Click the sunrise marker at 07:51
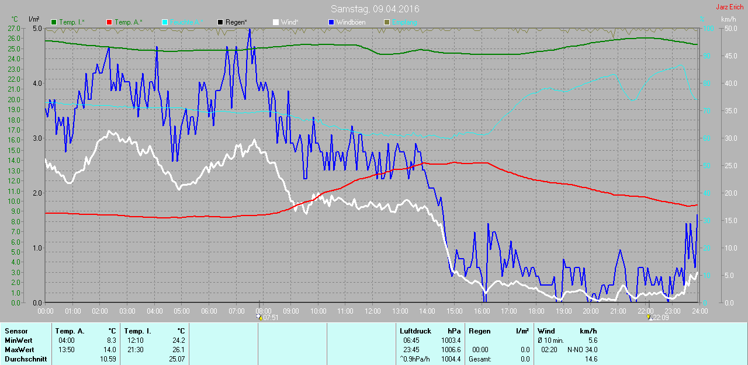The image size is (748, 365). pos(259,318)
